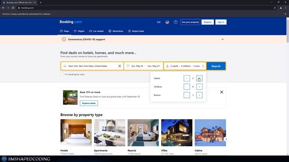This screenshot has width=289, height=162.
Task: Click the Resorts label text
Action: click(x=132, y=150)
